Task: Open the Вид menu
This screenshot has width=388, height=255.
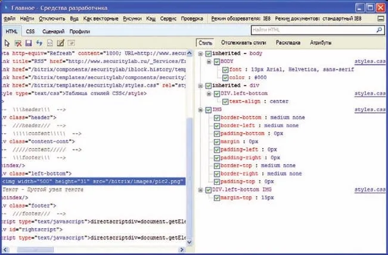Action: (74, 19)
